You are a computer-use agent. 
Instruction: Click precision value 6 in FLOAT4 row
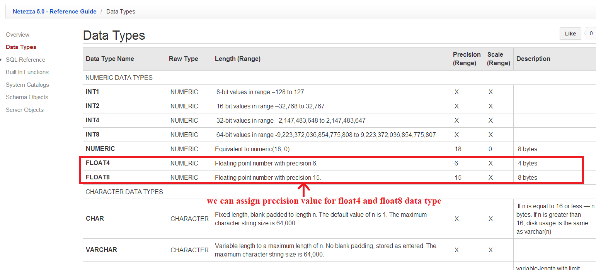456,164
